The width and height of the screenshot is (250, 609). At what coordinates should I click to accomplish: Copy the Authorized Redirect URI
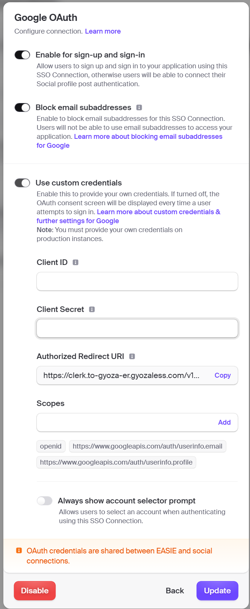pyautogui.click(x=222, y=375)
